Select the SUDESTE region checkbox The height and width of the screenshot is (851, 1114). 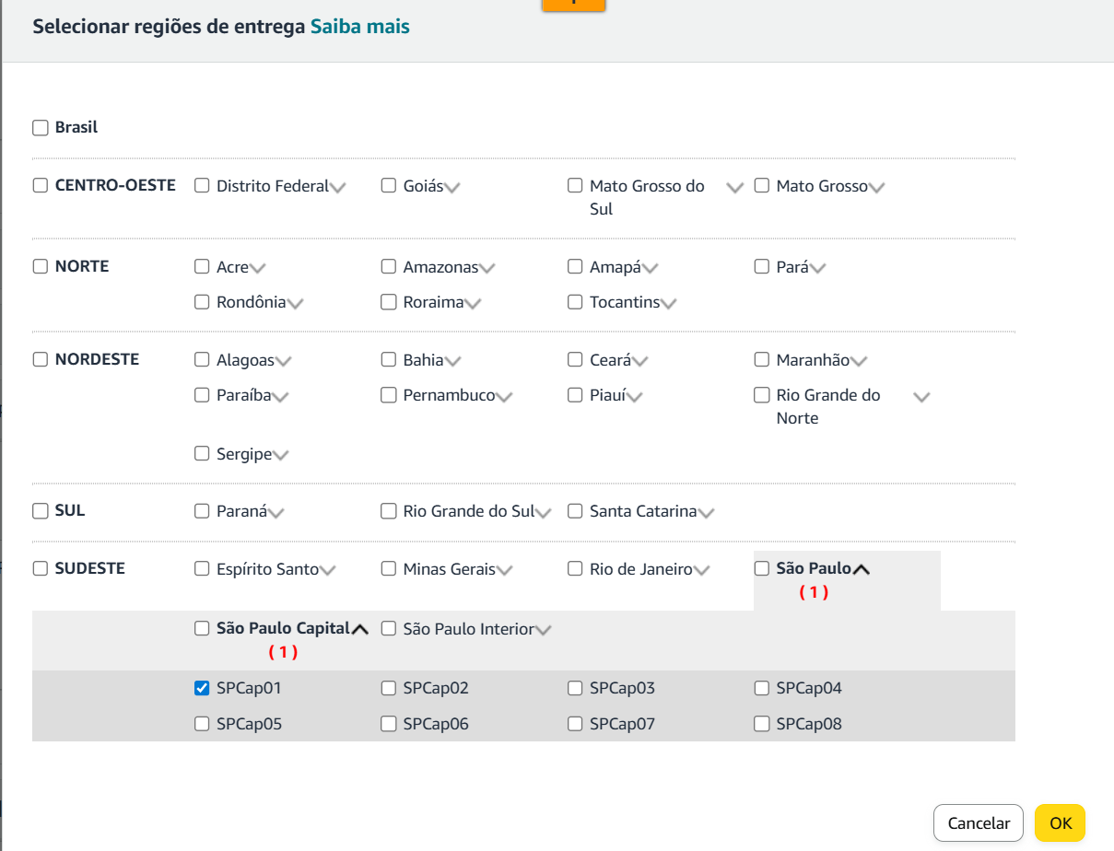[41, 569]
